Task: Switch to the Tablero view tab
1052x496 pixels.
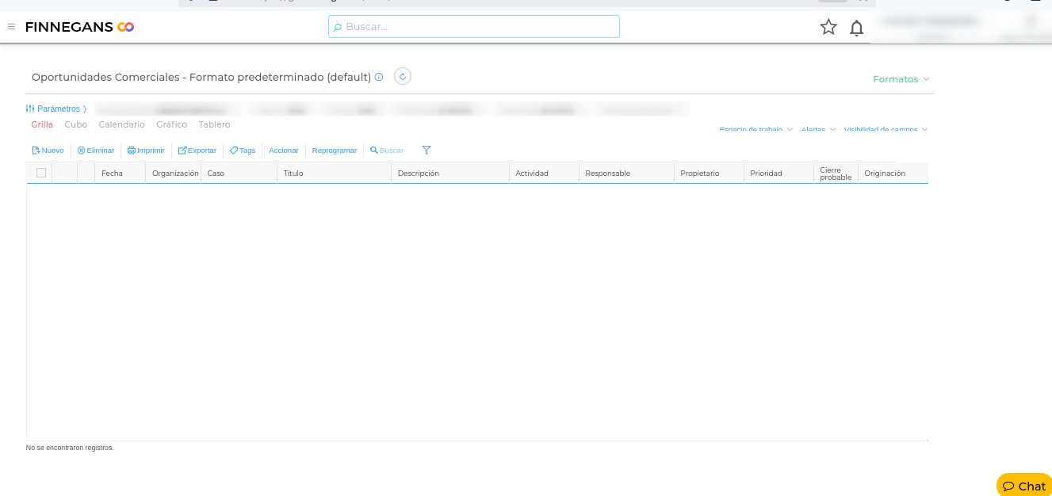Action: [214, 124]
